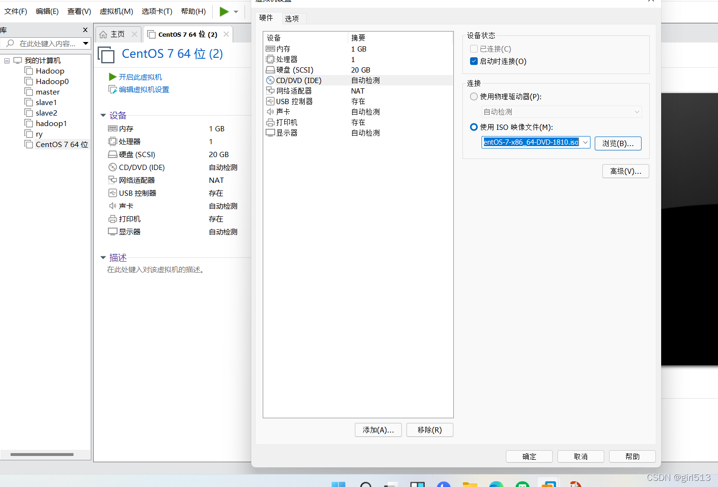Click the search magnifier icon in library
718x487 pixels.
(10, 43)
